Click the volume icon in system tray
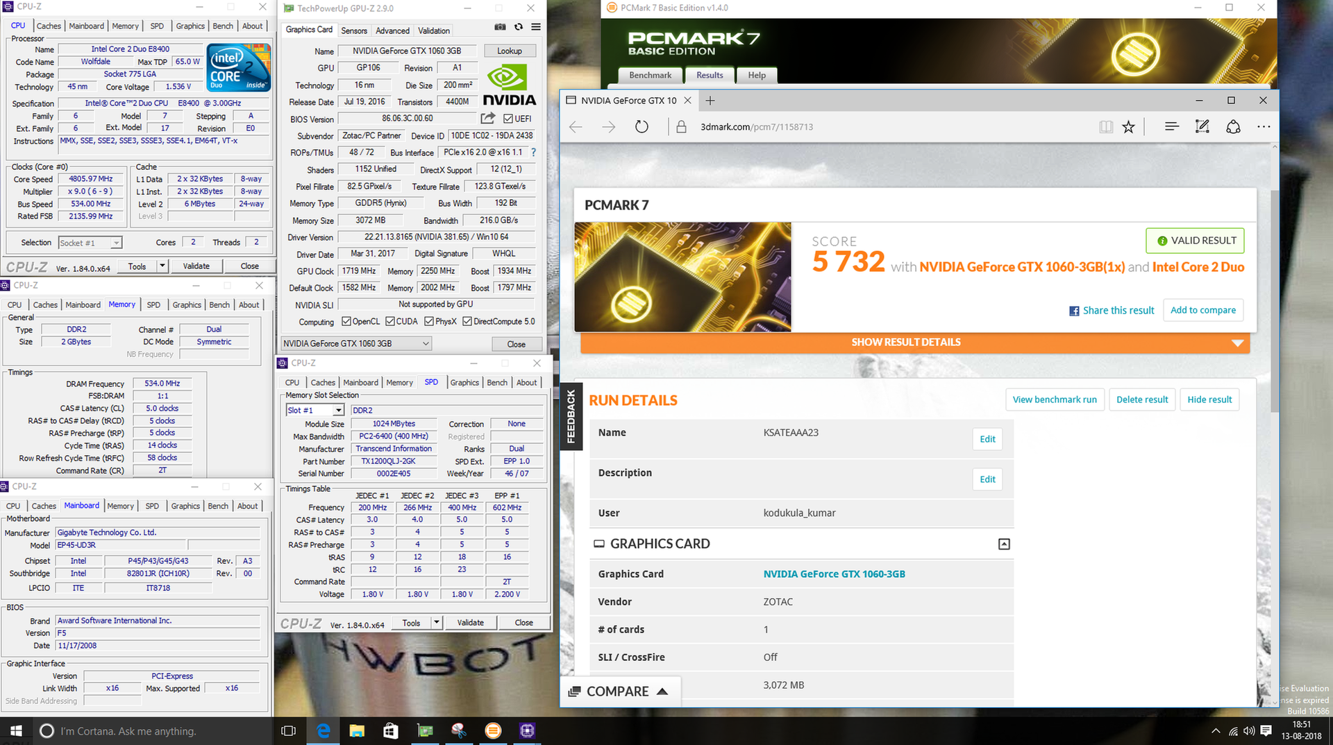The width and height of the screenshot is (1333, 745). (x=1249, y=731)
